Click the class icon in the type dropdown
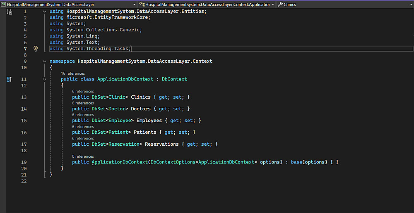Image resolution: width=414 pixels, height=213 pixels. click(x=142, y=5)
